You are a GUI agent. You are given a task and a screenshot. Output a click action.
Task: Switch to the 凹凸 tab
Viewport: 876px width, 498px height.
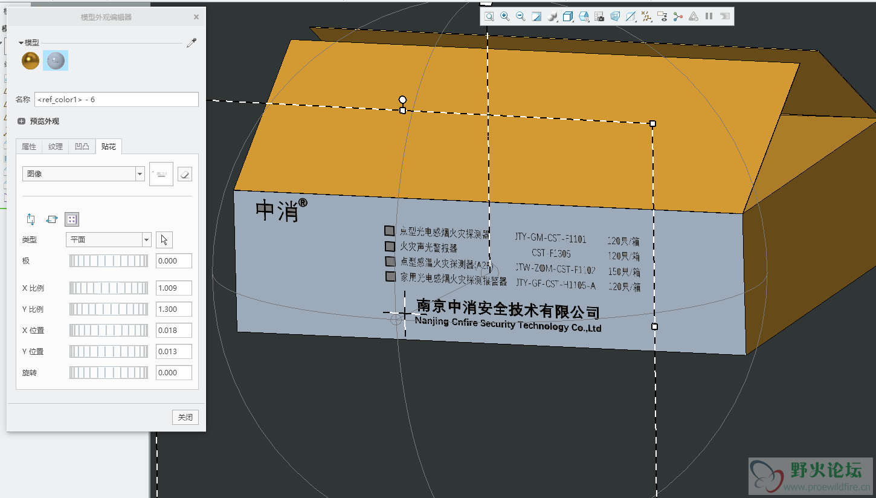click(x=82, y=146)
